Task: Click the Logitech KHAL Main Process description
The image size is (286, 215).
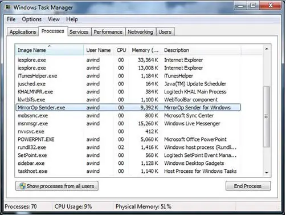Action: pyautogui.click(x=195, y=92)
